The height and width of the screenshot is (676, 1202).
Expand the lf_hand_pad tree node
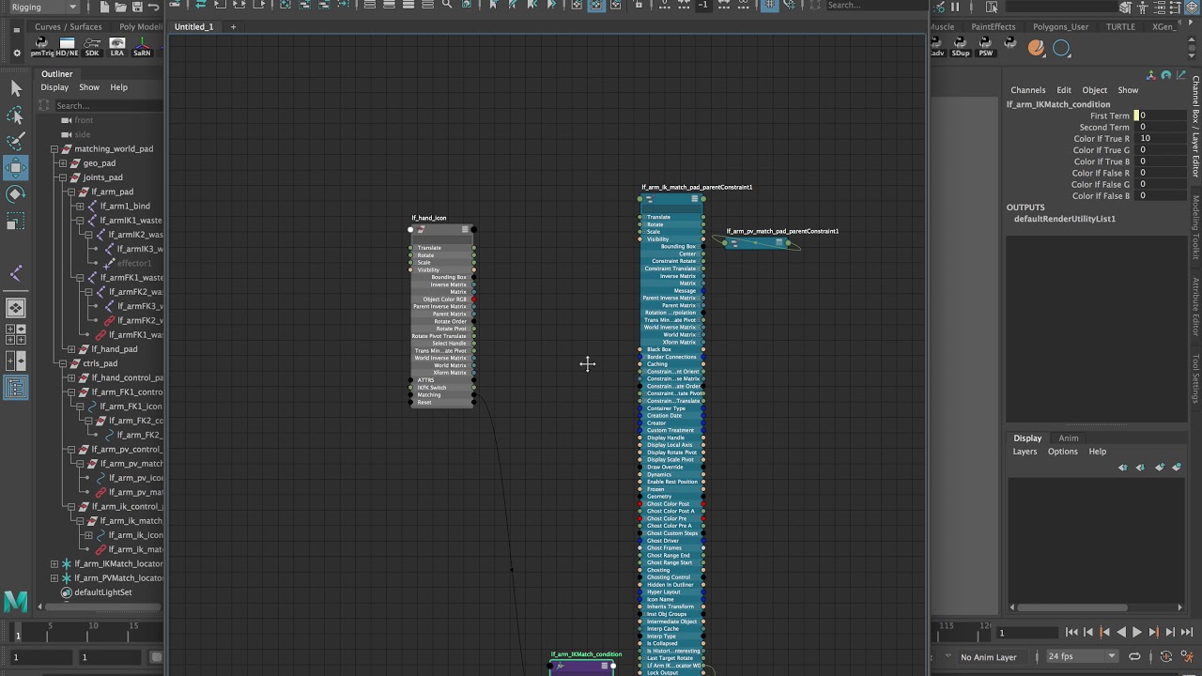coord(71,349)
